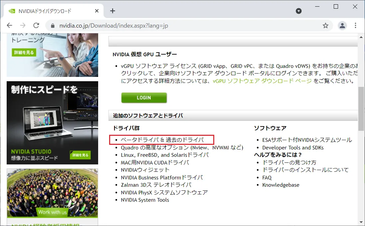Click the page scrollbar up arrow
365x226 pixels.
(x=361, y=37)
